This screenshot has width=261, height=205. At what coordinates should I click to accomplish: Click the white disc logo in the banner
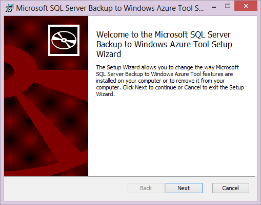pyautogui.click(x=64, y=40)
